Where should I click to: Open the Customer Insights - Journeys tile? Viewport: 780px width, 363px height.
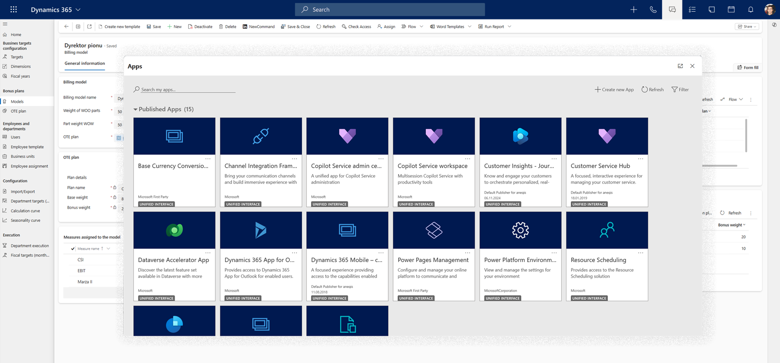coord(520,162)
